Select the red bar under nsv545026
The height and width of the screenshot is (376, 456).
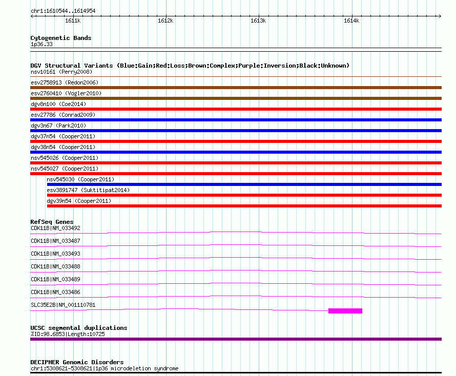tap(236, 163)
